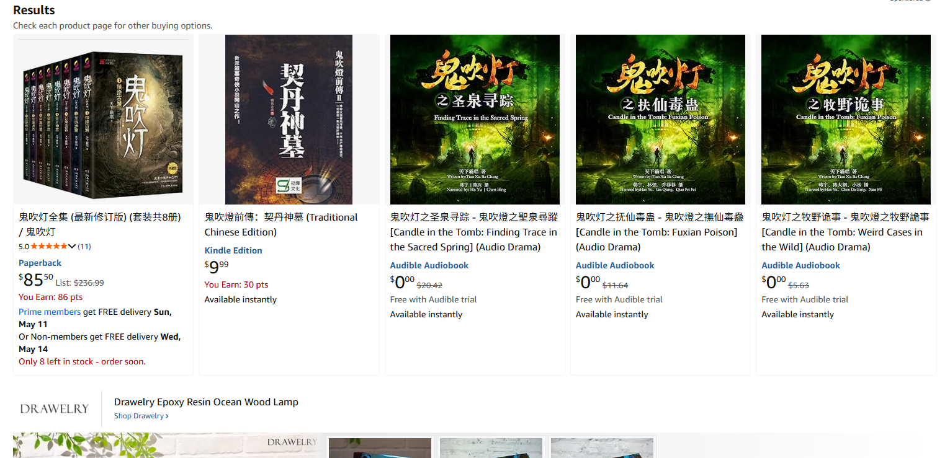
Task: Open the (11) reviews count link
Action: pos(84,246)
